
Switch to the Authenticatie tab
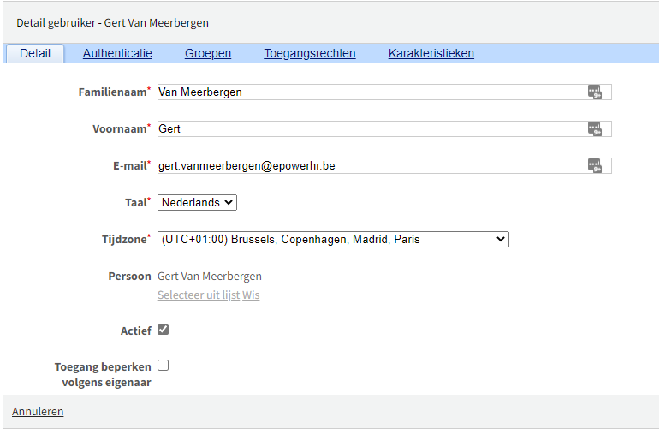click(117, 53)
